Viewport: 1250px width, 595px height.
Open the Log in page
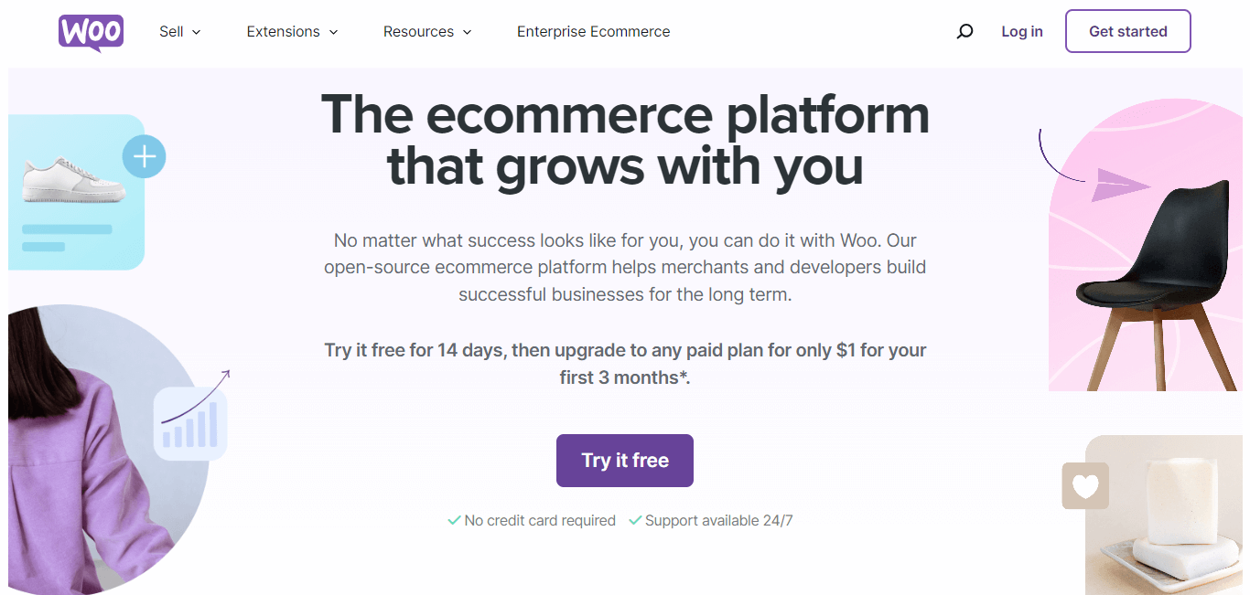[x=1022, y=31]
